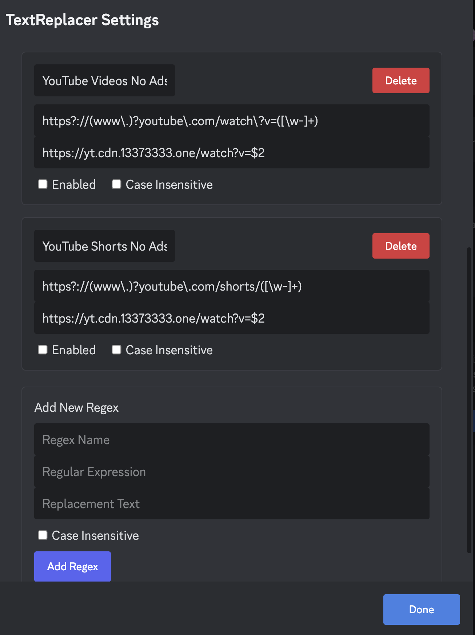Image resolution: width=475 pixels, height=635 pixels.
Task: Edit the YouTube Videos No Ads name field
Action: click(104, 80)
